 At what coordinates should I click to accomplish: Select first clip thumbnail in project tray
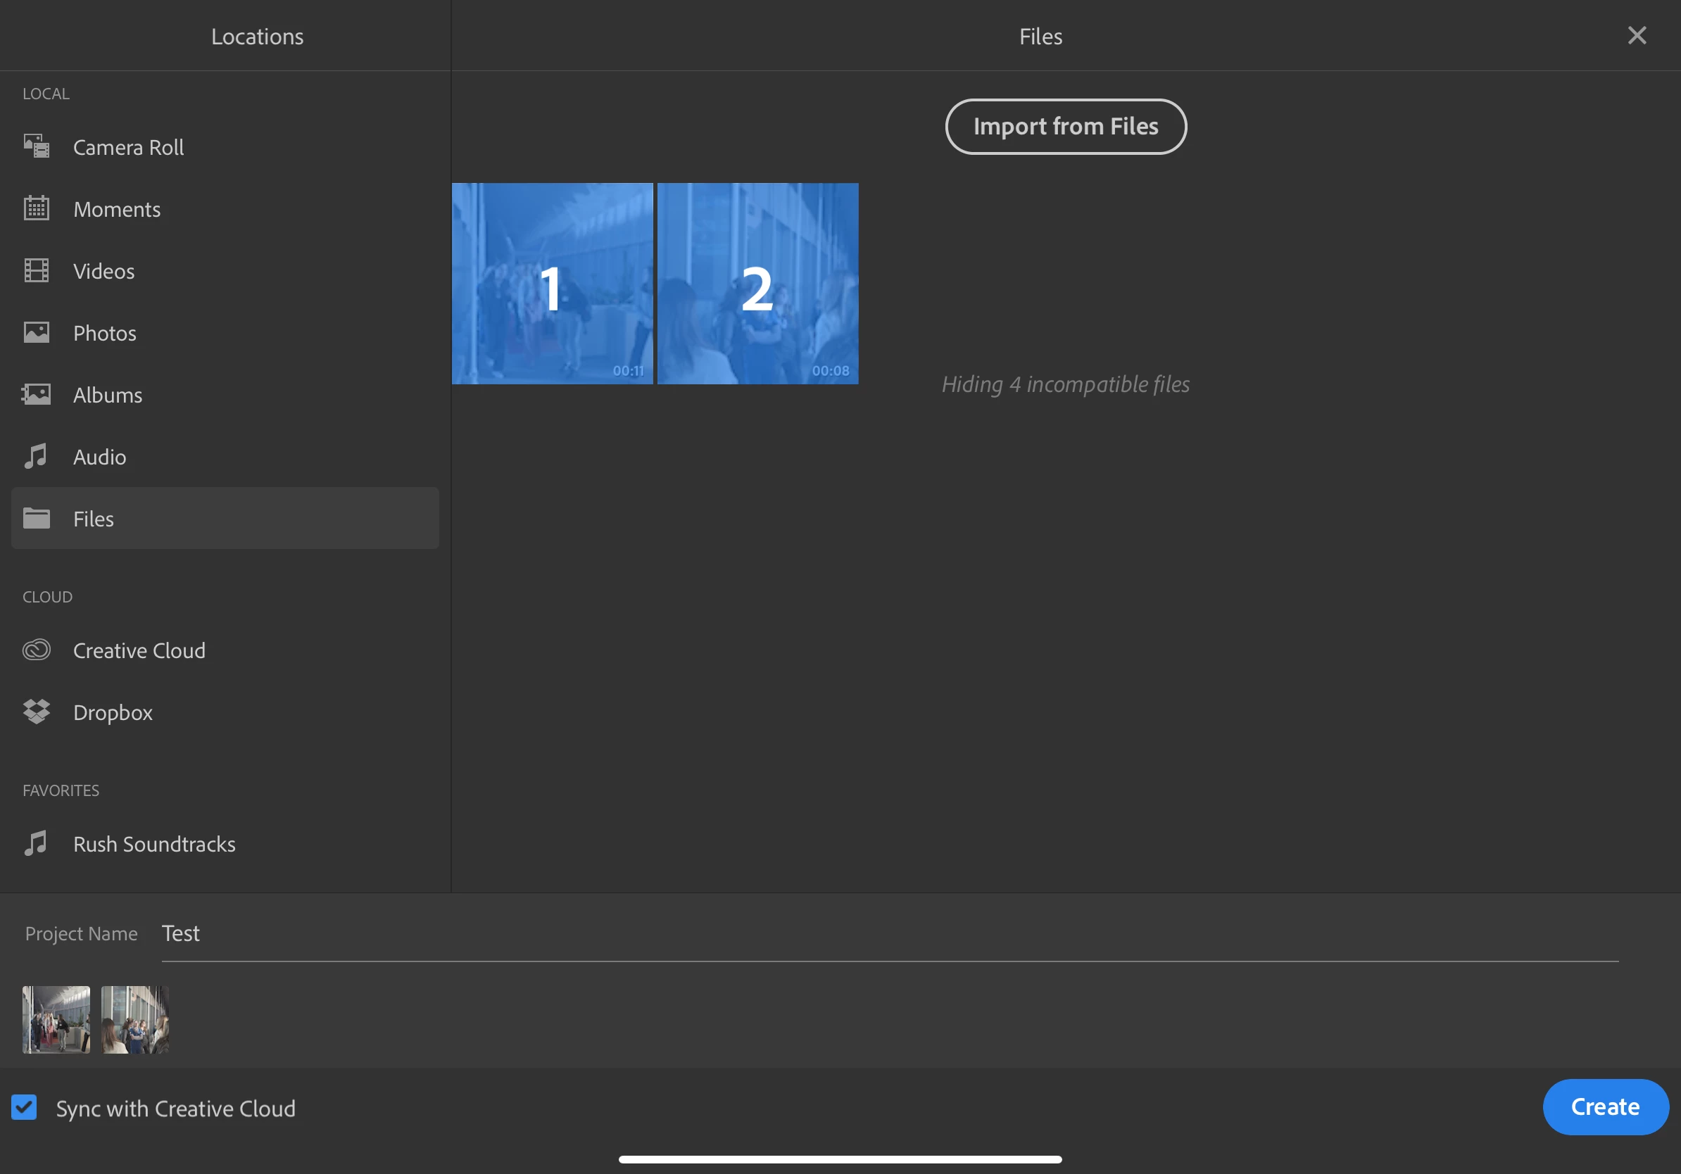point(56,1020)
